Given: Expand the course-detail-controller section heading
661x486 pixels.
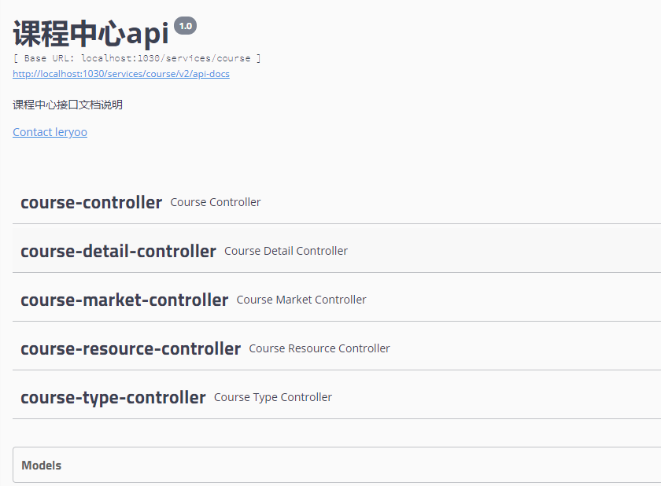Looking at the screenshot, I should point(118,251).
